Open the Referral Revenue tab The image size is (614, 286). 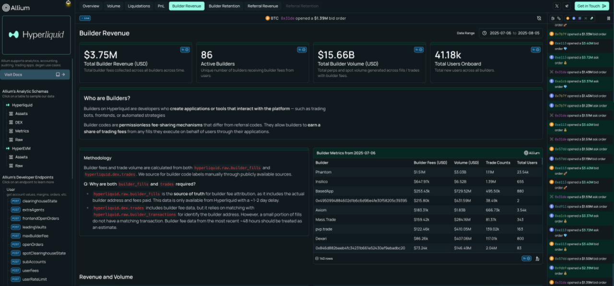pos(263,6)
